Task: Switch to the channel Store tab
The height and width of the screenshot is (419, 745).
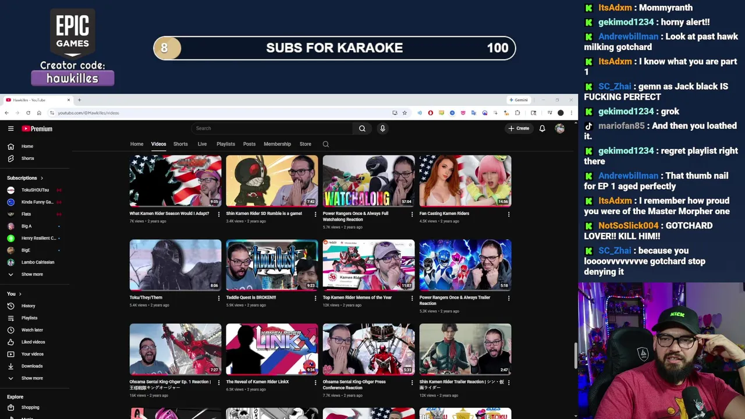Action: pyautogui.click(x=305, y=144)
